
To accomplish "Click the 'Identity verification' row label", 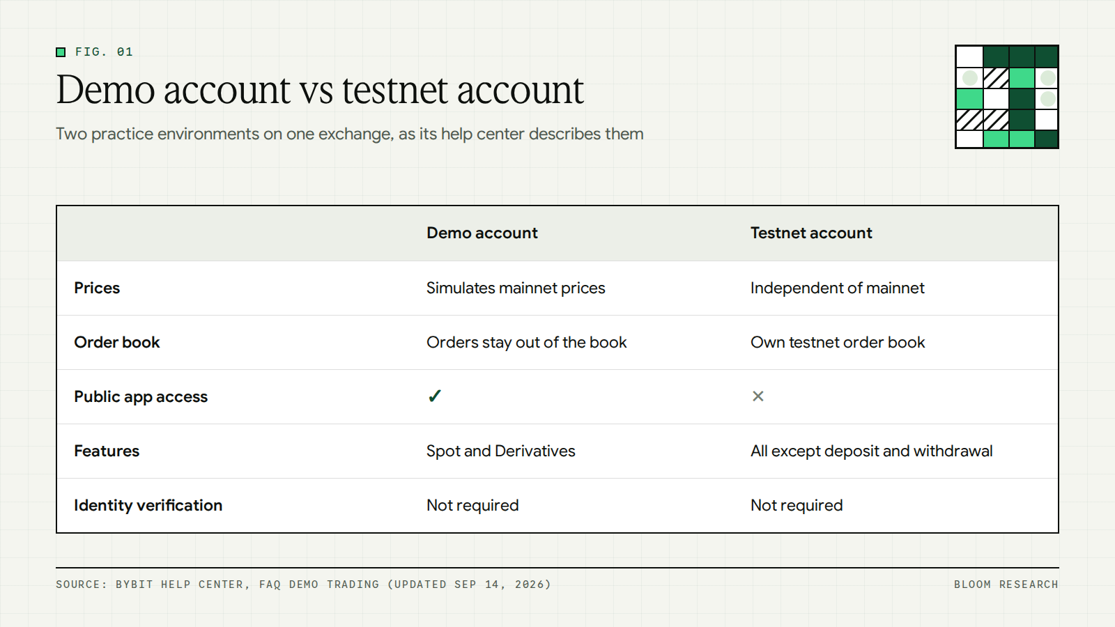I will click(148, 506).
